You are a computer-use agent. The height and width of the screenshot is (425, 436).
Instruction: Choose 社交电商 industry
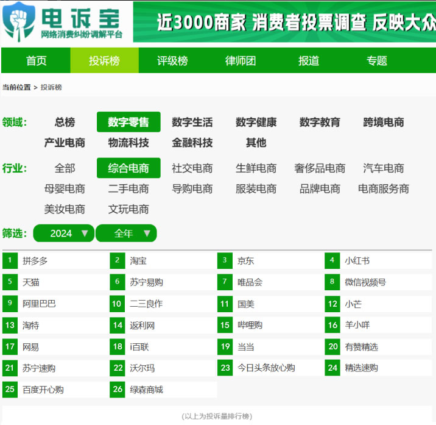tap(192, 168)
